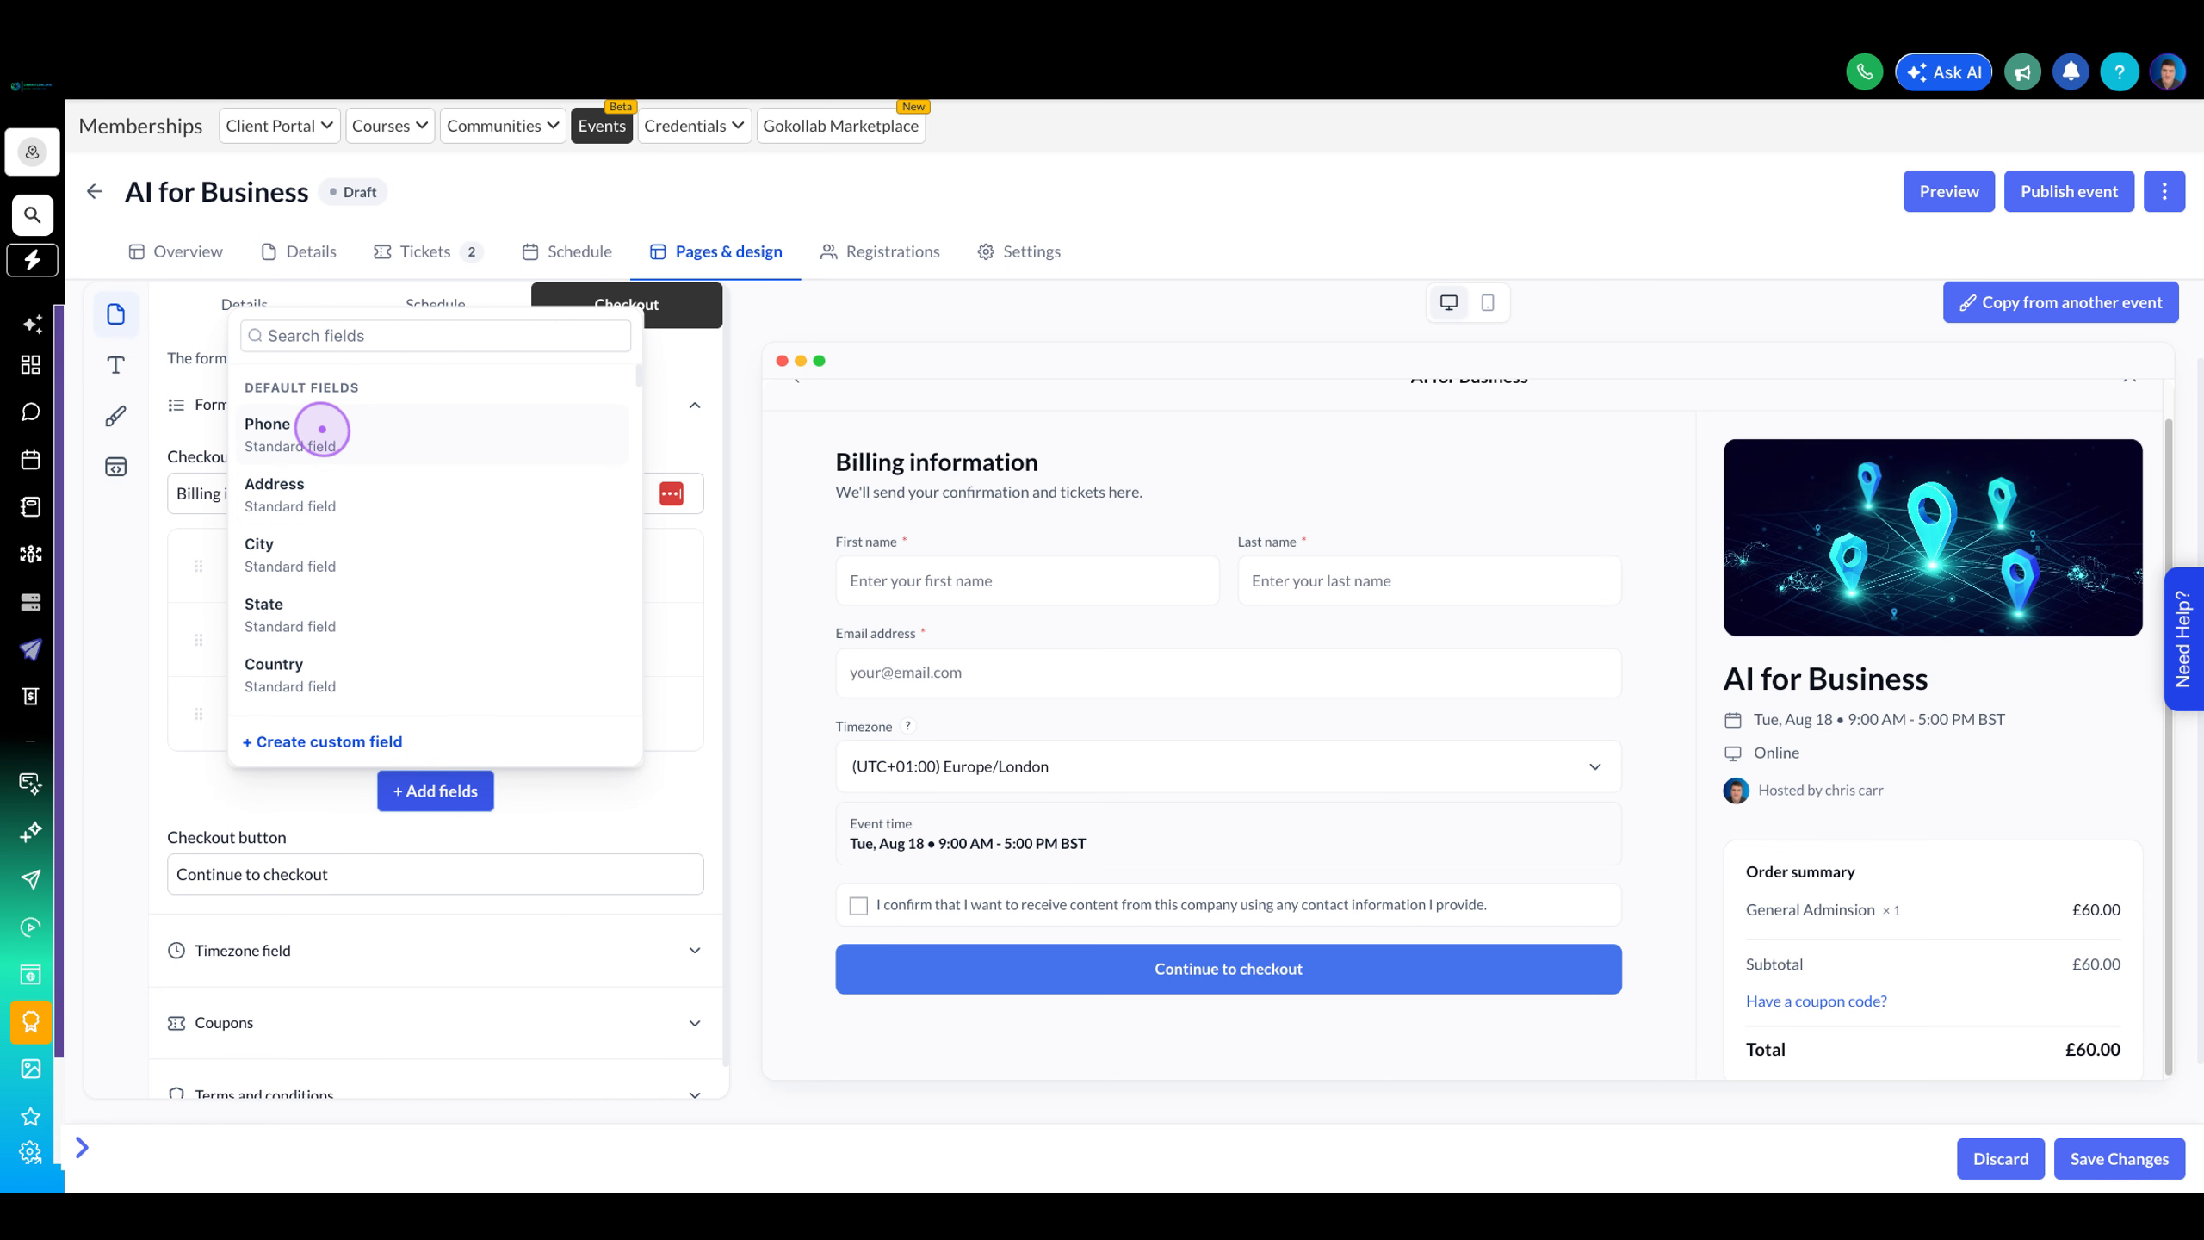Open the contacts notebook icon in left sidebar
Viewport: 2204px width, 1240px height.
31,507
